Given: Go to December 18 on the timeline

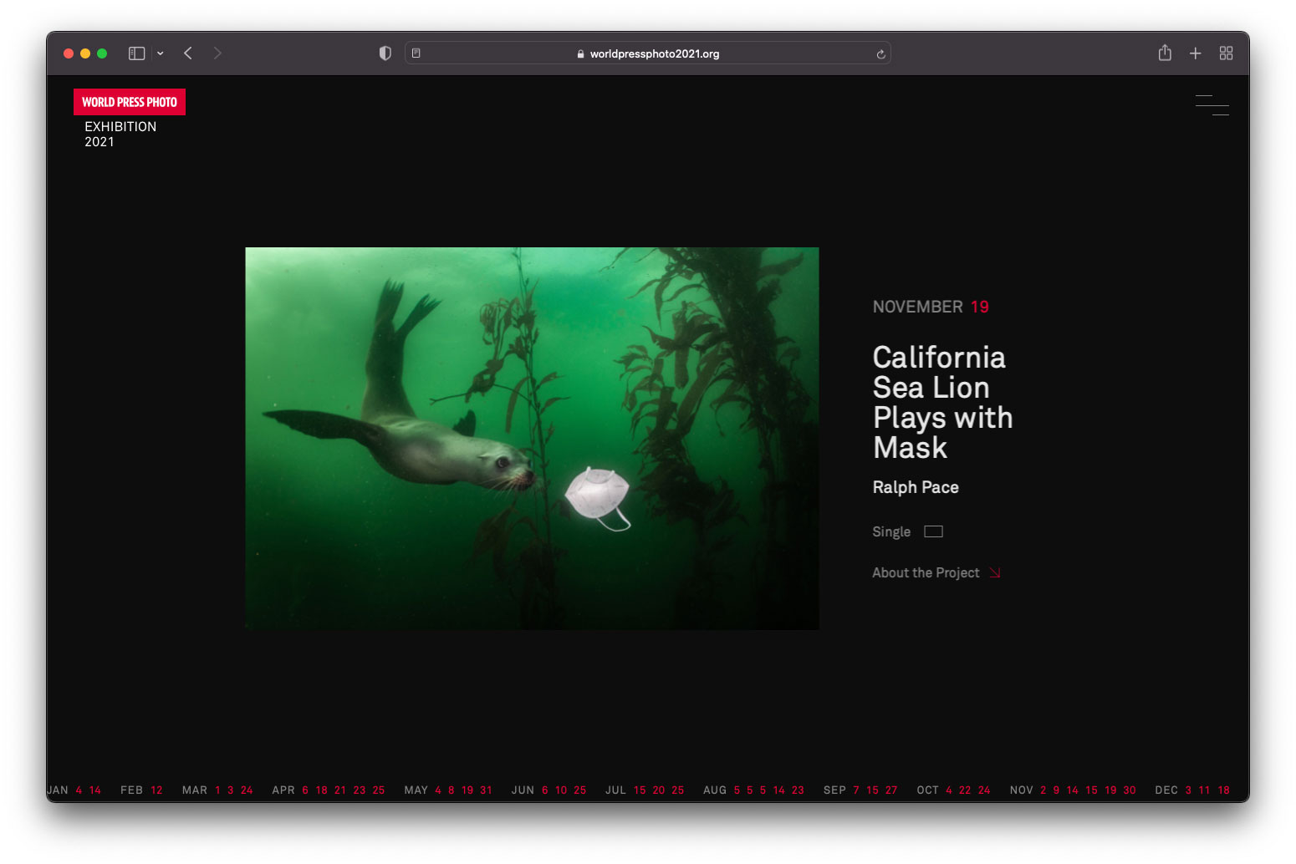Looking at the screenshot, I should click(x=1224, y=790).
